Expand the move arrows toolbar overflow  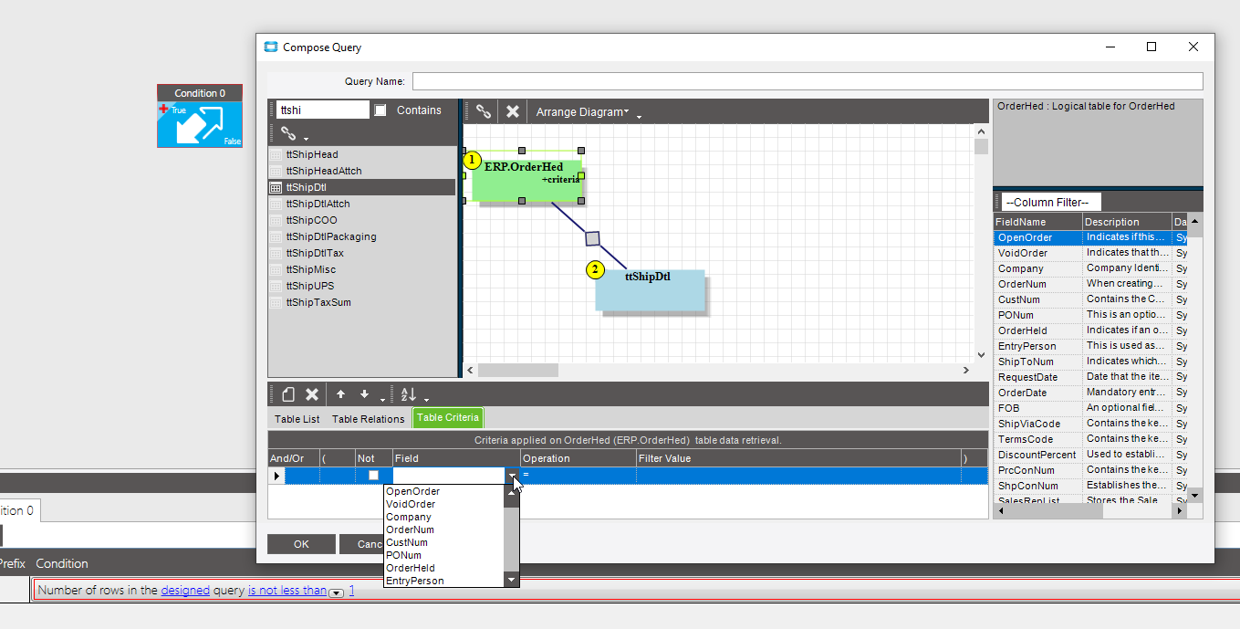click(x=382, y=399)
